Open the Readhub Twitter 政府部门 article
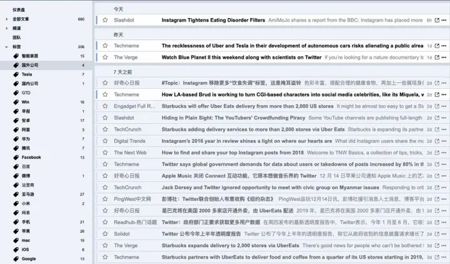The image size is (450, 264). 211,222
